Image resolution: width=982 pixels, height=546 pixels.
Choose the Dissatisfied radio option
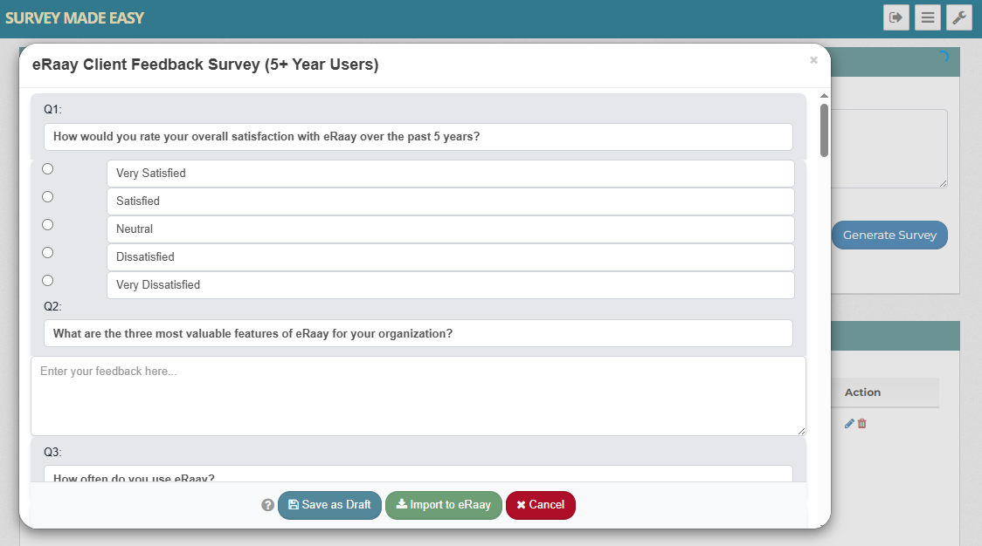pyautogui.click(x=47, y=253)
